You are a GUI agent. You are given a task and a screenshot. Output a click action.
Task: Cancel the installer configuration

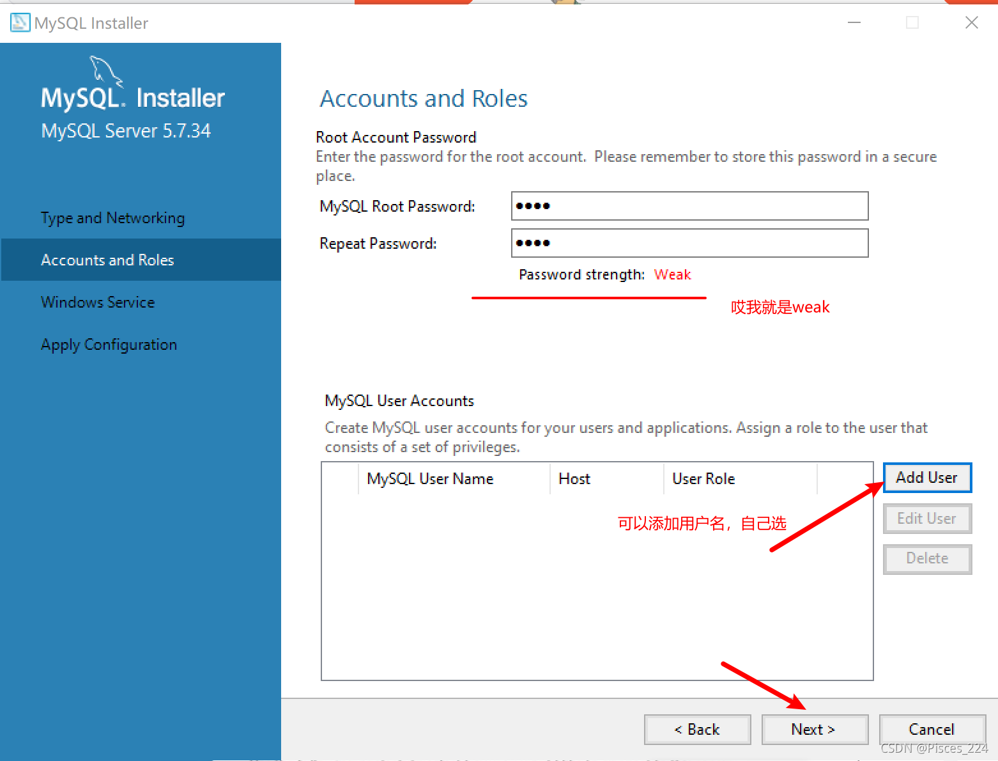[x=932, y=730]
